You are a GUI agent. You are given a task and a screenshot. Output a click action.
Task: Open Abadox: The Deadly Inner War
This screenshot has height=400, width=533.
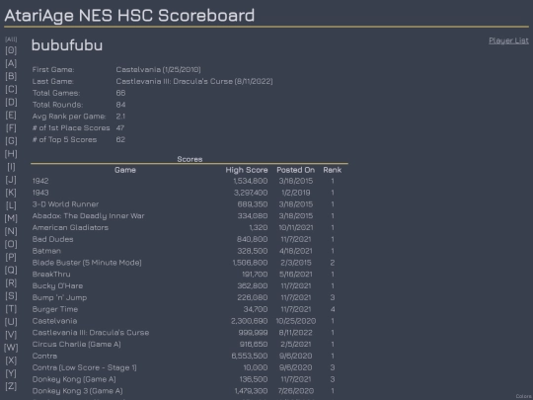tap(89, 216)
